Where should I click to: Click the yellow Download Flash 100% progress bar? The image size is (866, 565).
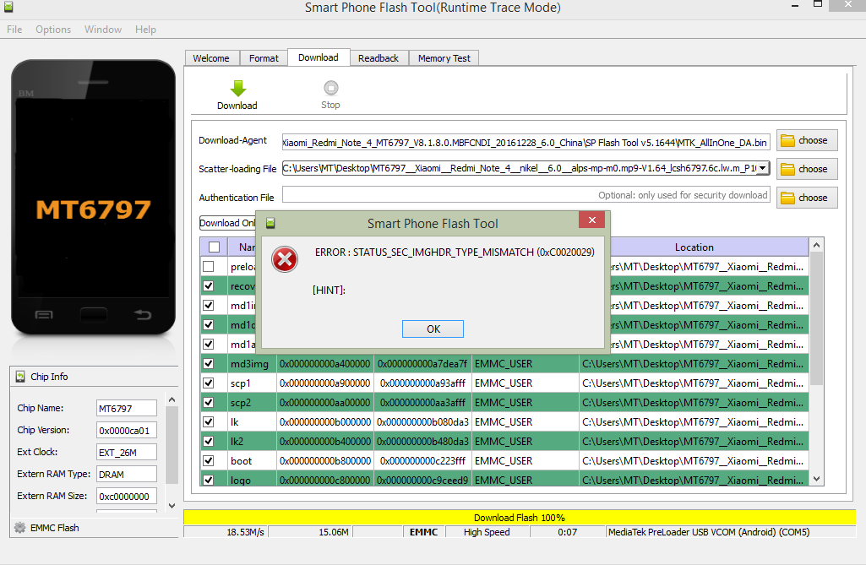[519, 518]
